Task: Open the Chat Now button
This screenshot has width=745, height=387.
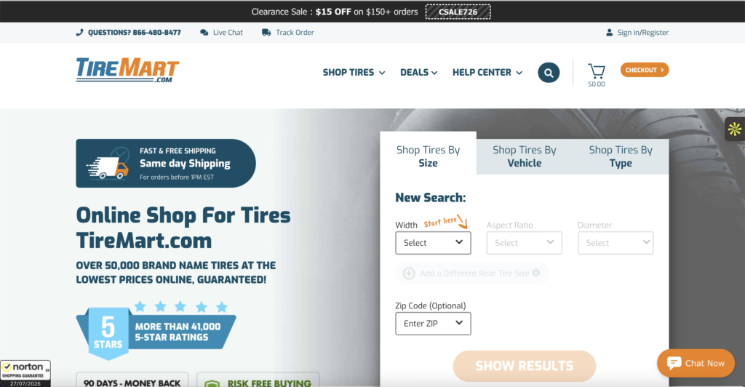Action: [696, 363]
